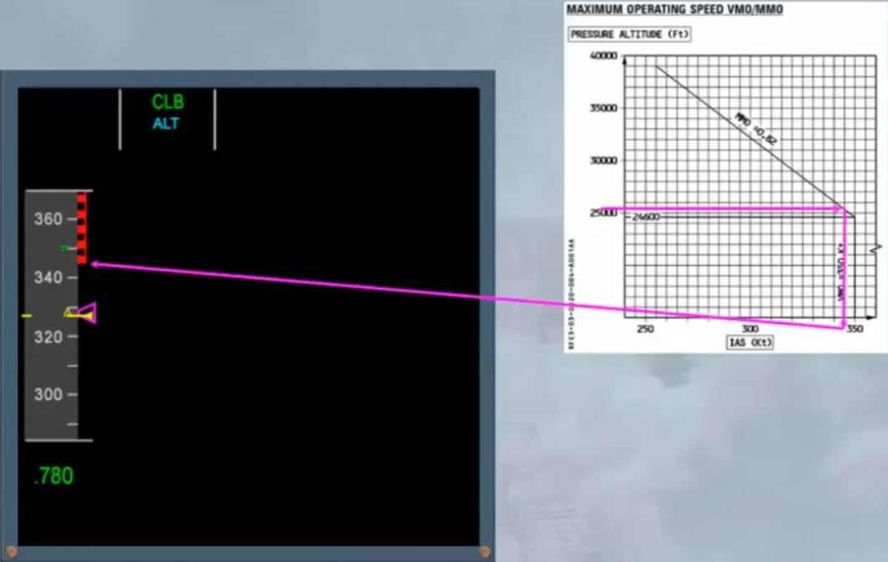Click the 40000 altitude axis value

click(x=603, y=56)
